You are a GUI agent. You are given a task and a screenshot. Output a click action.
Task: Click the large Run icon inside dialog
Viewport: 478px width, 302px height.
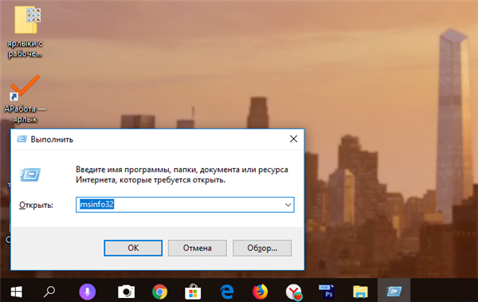point(30,175)
